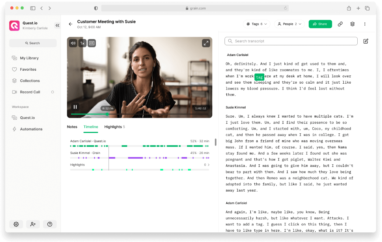Pause the video playback
This screenshot has height=242, width=382.
point(75,107)
